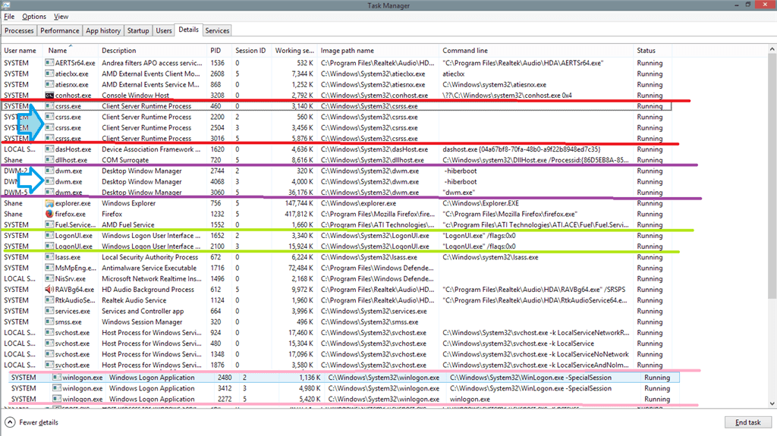
Task: Select the dwm.exe row with PID 4068
Action: tap(337, 182)
